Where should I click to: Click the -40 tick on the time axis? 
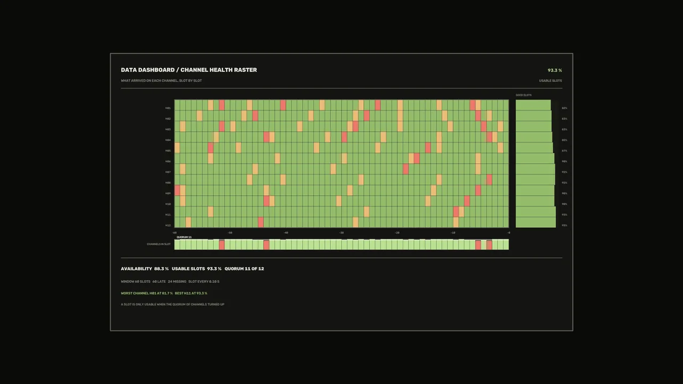286,233
